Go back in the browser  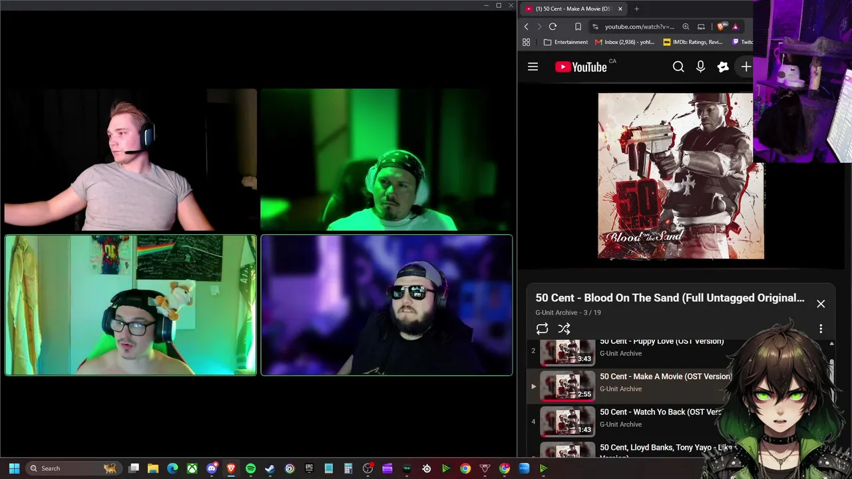pyautogui.click(x=526, y=27)
